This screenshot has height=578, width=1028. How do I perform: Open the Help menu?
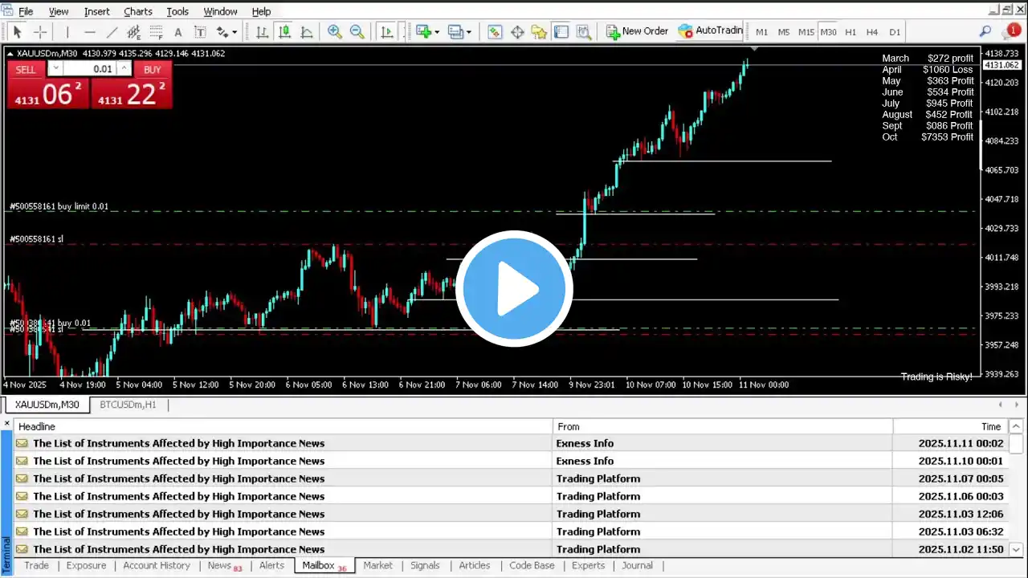point(261,11)
